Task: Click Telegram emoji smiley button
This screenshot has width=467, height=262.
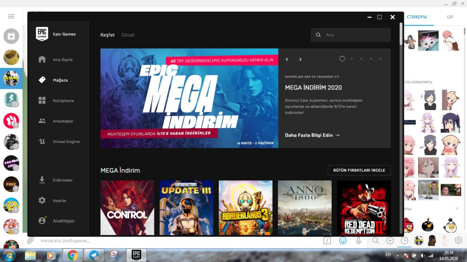Action: (343, 241)
